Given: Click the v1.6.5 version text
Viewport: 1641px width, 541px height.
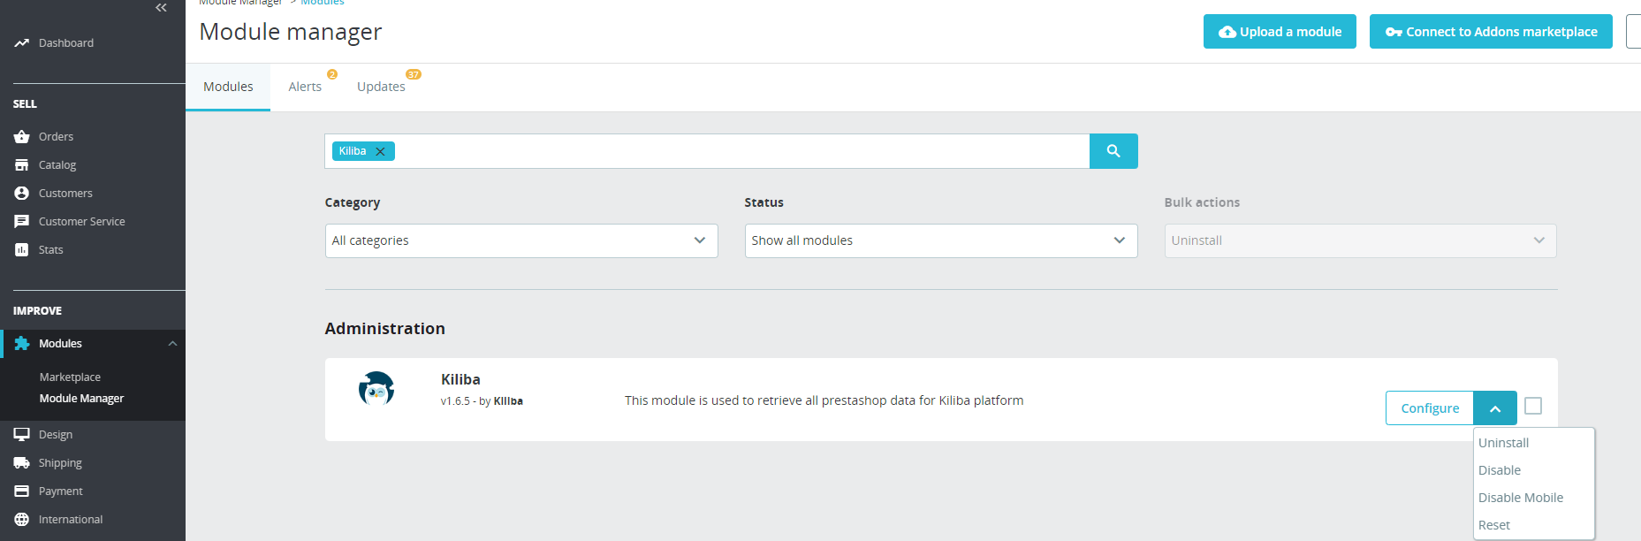Looking at the screenshot, I should tap(455, 401).
